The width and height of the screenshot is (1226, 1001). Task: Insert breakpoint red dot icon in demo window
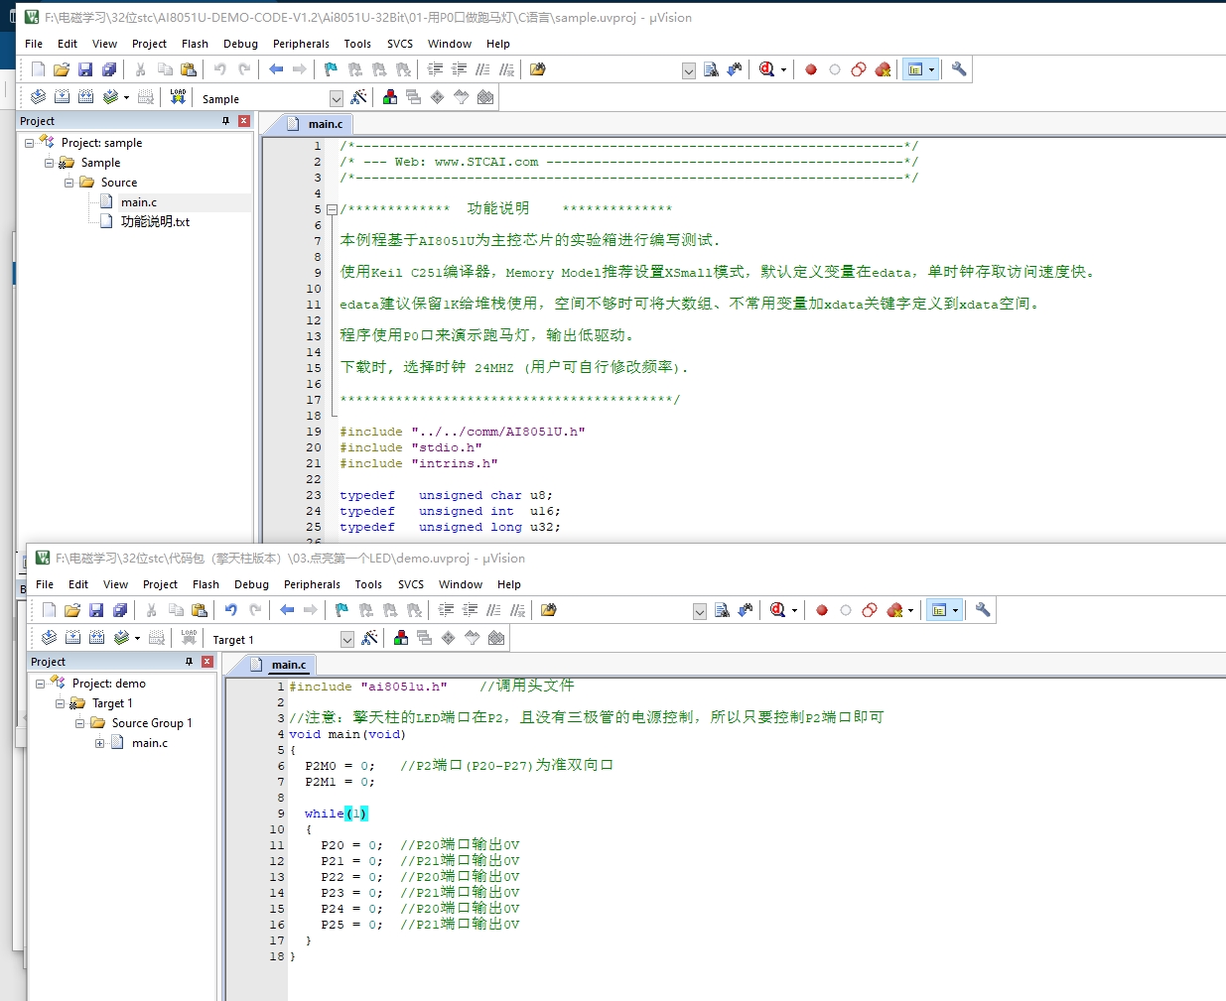tap(822, 610)
